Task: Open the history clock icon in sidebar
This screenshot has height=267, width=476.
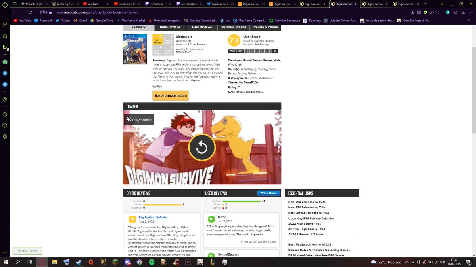Action: point(5,114)
